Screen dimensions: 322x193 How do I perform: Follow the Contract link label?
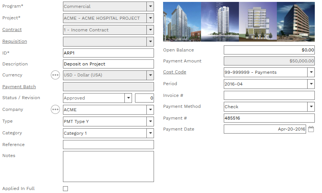(x=12, y=30)
